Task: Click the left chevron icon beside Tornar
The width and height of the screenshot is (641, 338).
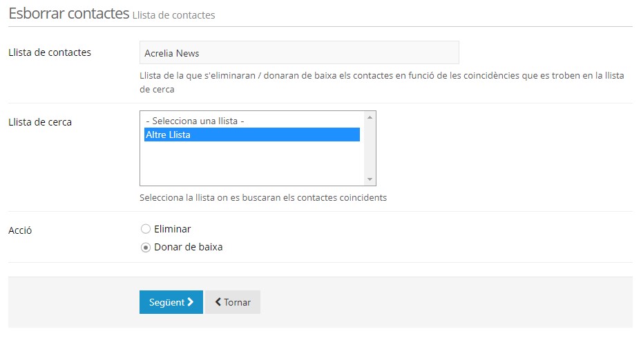Action: click(218, 302)
